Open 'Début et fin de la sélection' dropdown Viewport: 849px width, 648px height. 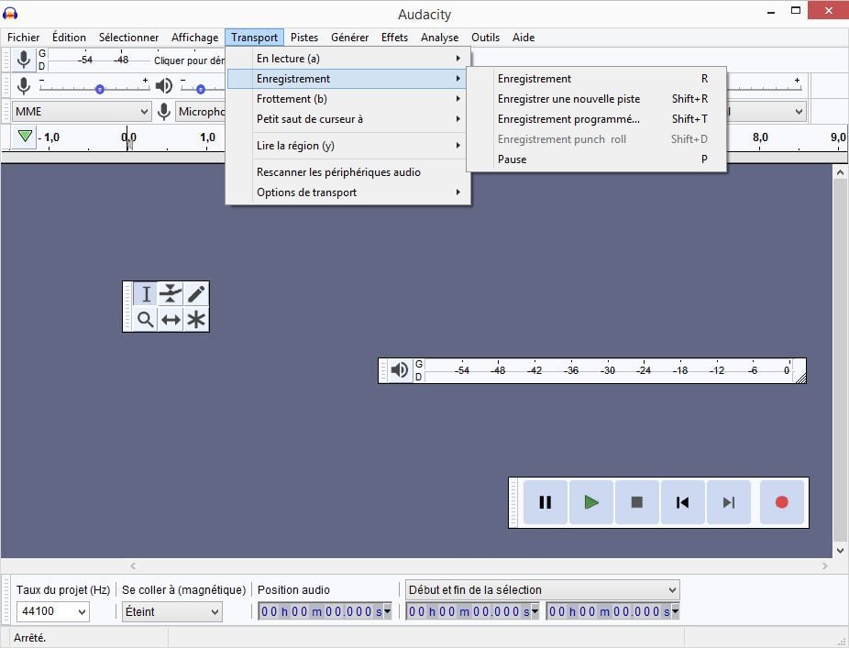pyautogui.click(x=542, y=589)
